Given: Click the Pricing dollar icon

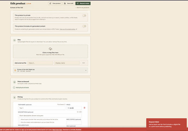Looking at the screenshot, I should 14,97.
